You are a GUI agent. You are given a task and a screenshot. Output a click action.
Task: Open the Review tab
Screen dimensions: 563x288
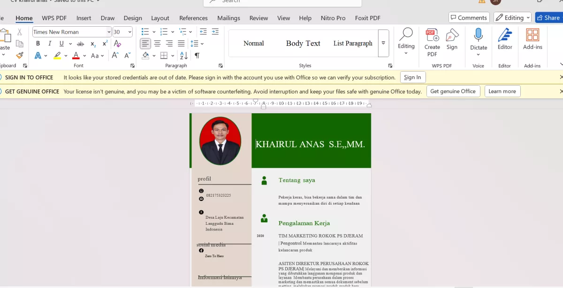[x=259, y=18]
